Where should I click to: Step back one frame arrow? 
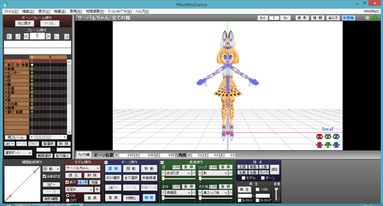coord(26,37)
